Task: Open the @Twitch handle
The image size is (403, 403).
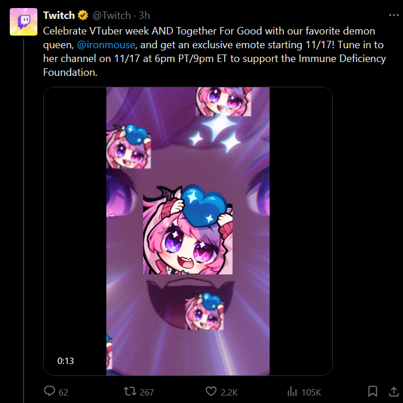Action: pyautogui.click(x=112, y=15)
